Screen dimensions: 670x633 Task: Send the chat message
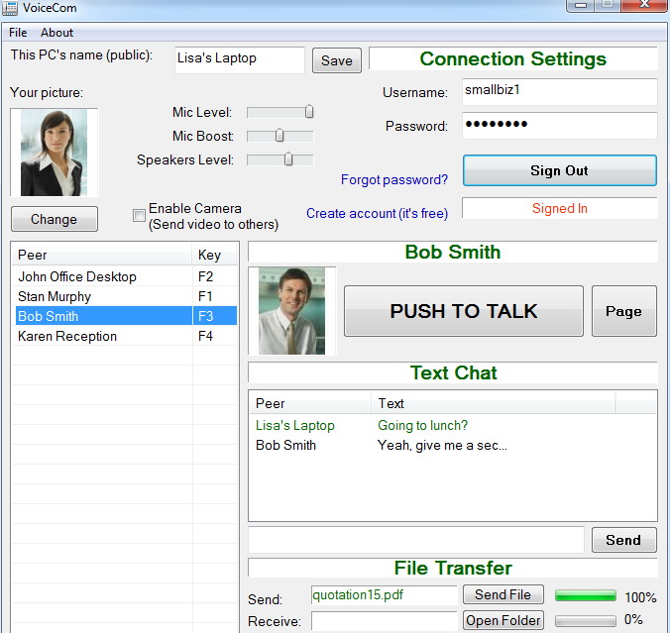(x=623, y=540)
